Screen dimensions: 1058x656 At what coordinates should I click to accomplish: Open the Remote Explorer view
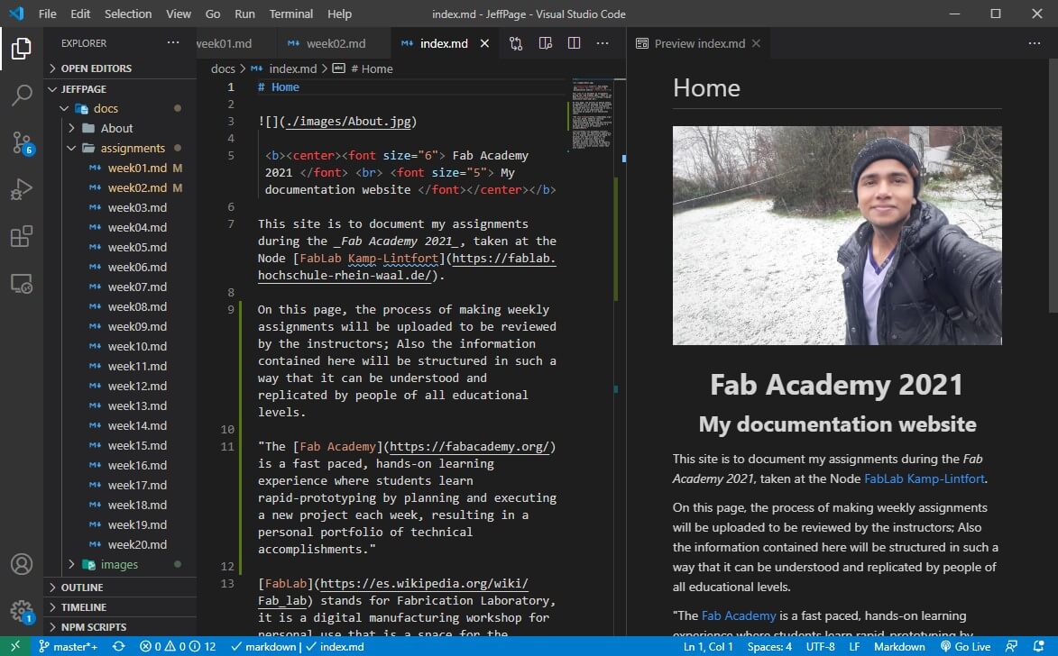(x=21, y=284)
